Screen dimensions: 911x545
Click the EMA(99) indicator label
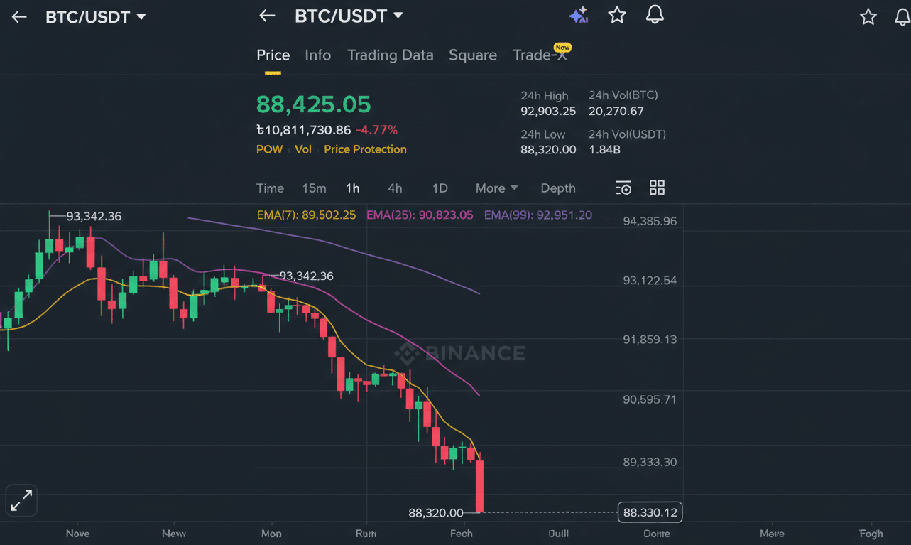pyautogui.click(x=538, y=215)
